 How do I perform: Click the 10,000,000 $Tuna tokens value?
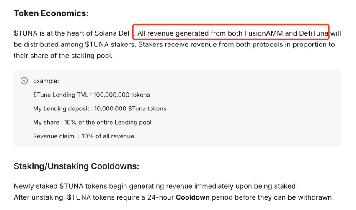130,109
